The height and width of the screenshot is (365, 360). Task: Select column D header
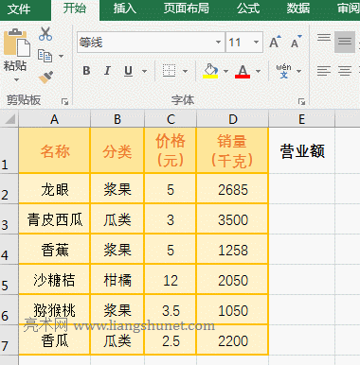233,119
